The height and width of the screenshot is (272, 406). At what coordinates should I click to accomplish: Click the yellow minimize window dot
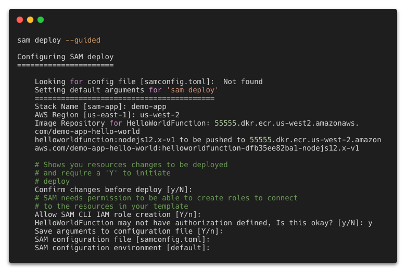pyautogui.click(x=30, y=20)
